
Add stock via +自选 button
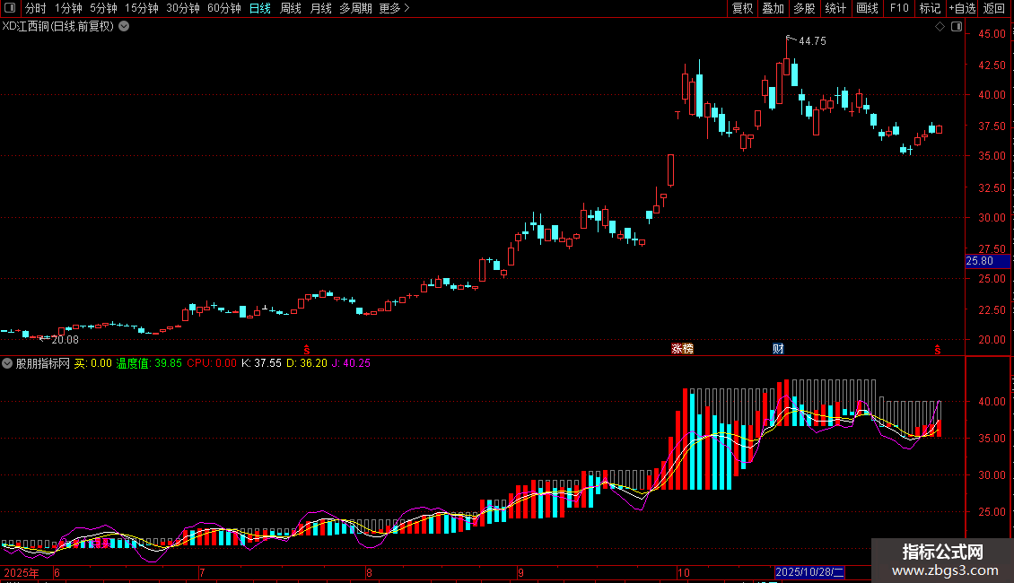(962, 8)
